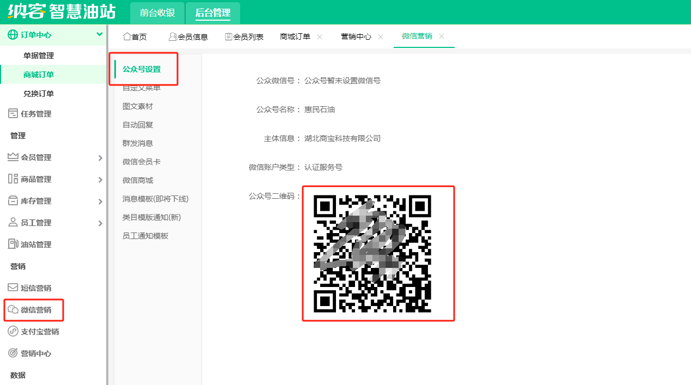Click the 任务管理 sidebar icon
The height and width of the screenshot is (385, 691).
click(x=13, y=113)
